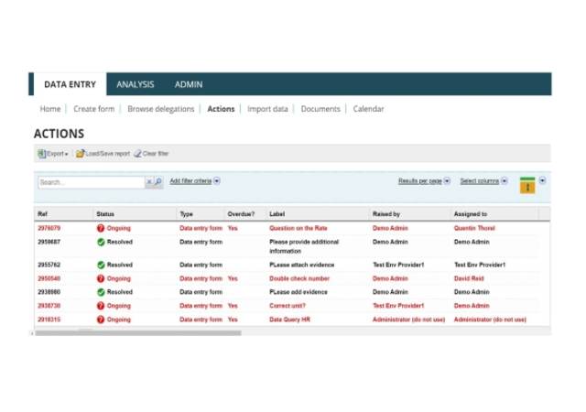The width and height of the screenshot is (586, 412).
Task: Click green Resolved icon for 2959687
Action: (x=101, y=242)
